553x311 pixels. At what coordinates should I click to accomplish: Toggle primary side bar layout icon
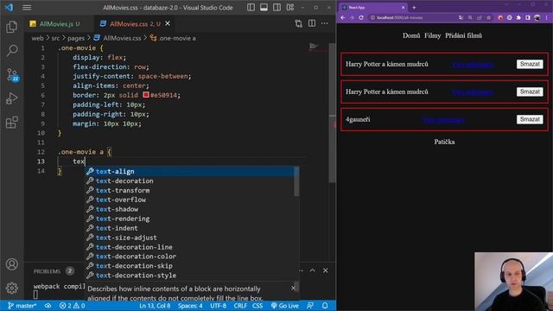click(x=251, y=8)
